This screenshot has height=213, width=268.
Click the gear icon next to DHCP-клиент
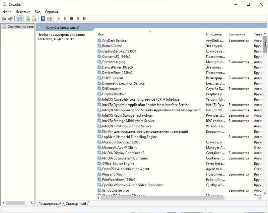coord(99,78)
